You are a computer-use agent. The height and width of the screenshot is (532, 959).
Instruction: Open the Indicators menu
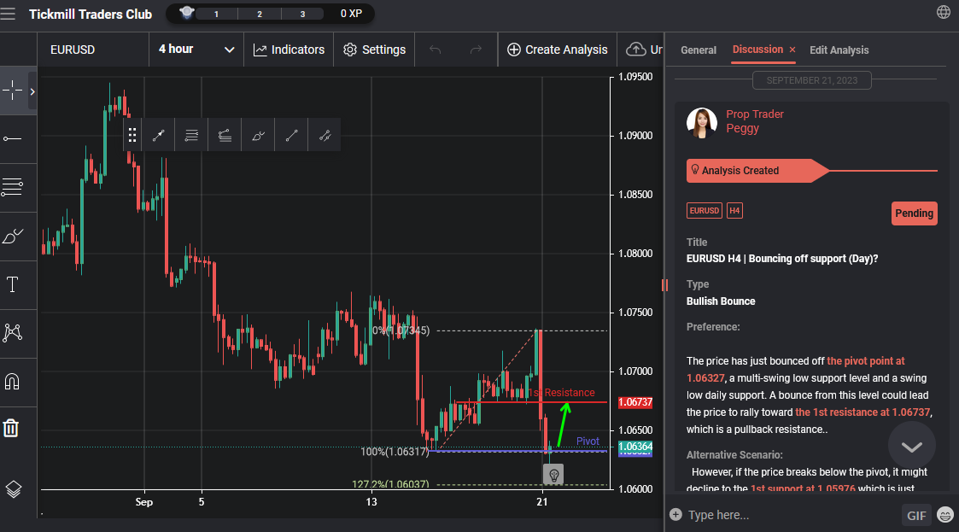click(289, 50)
